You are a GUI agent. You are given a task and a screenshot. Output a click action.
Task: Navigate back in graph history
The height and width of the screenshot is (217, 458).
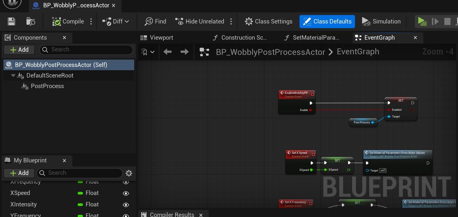[x=167, y=52]
